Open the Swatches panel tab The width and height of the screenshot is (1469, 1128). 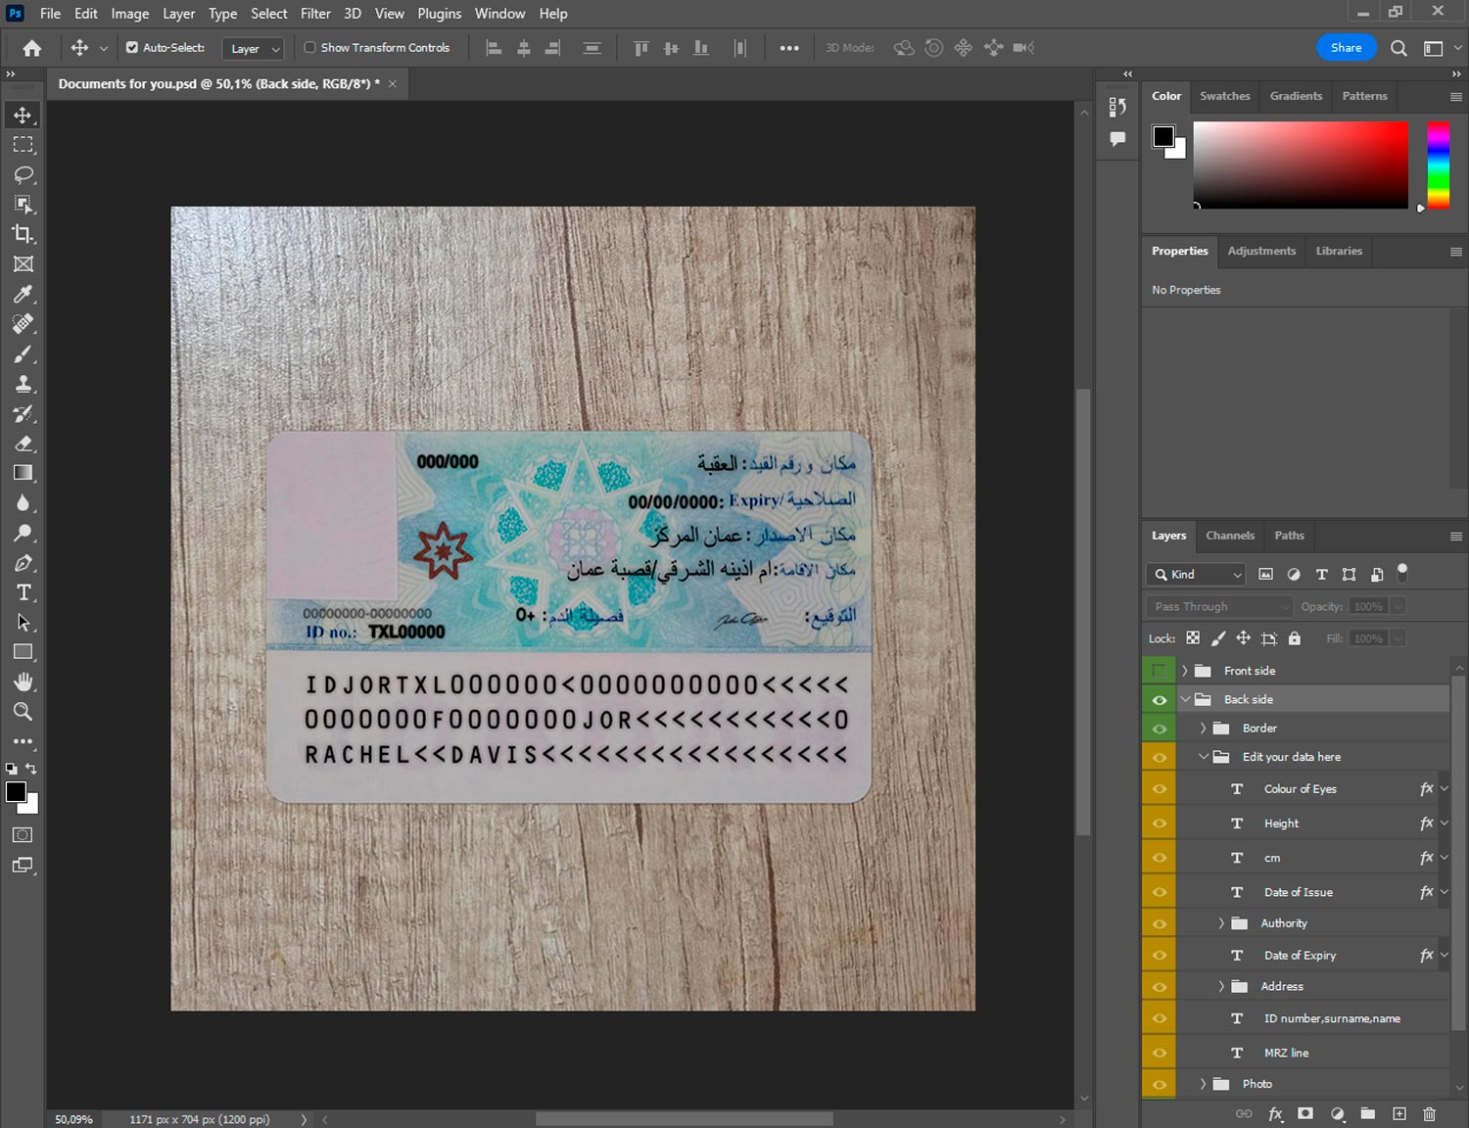(x=1224, y=96)
